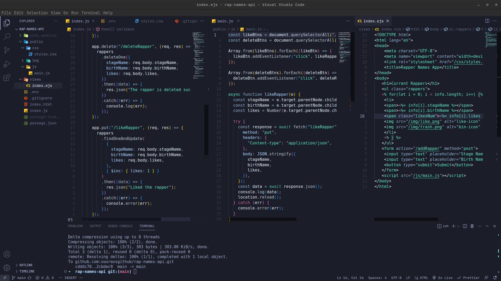Open Explorer panel more actions ellipsis
Image resolution: width=501 pixels, height=281 pixels.
[x=56, y=21]
